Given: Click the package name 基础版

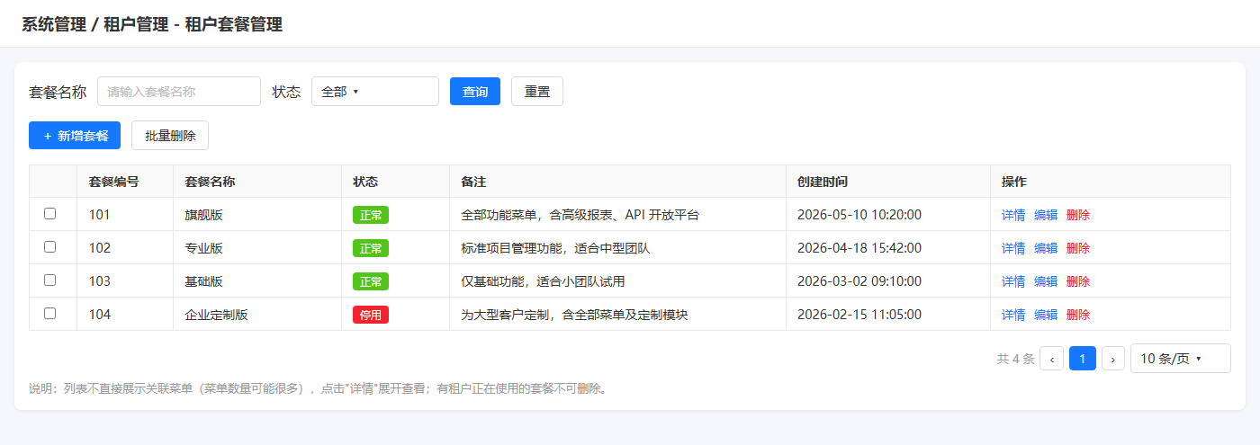Looking at the screenshot, I should point(203,281).
